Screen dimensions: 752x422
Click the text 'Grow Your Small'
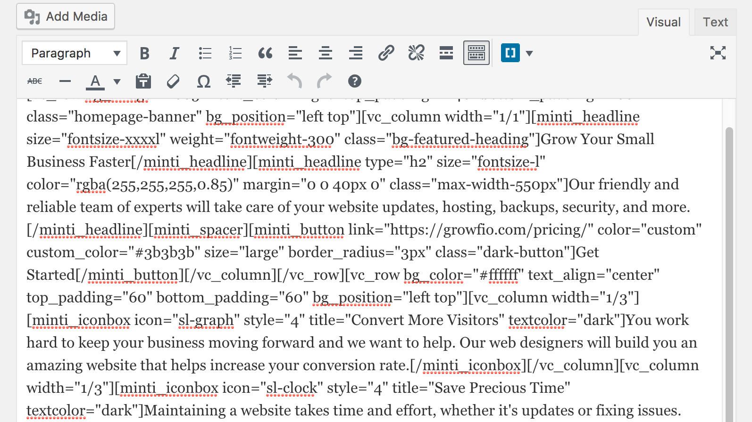tap(597, 139)
